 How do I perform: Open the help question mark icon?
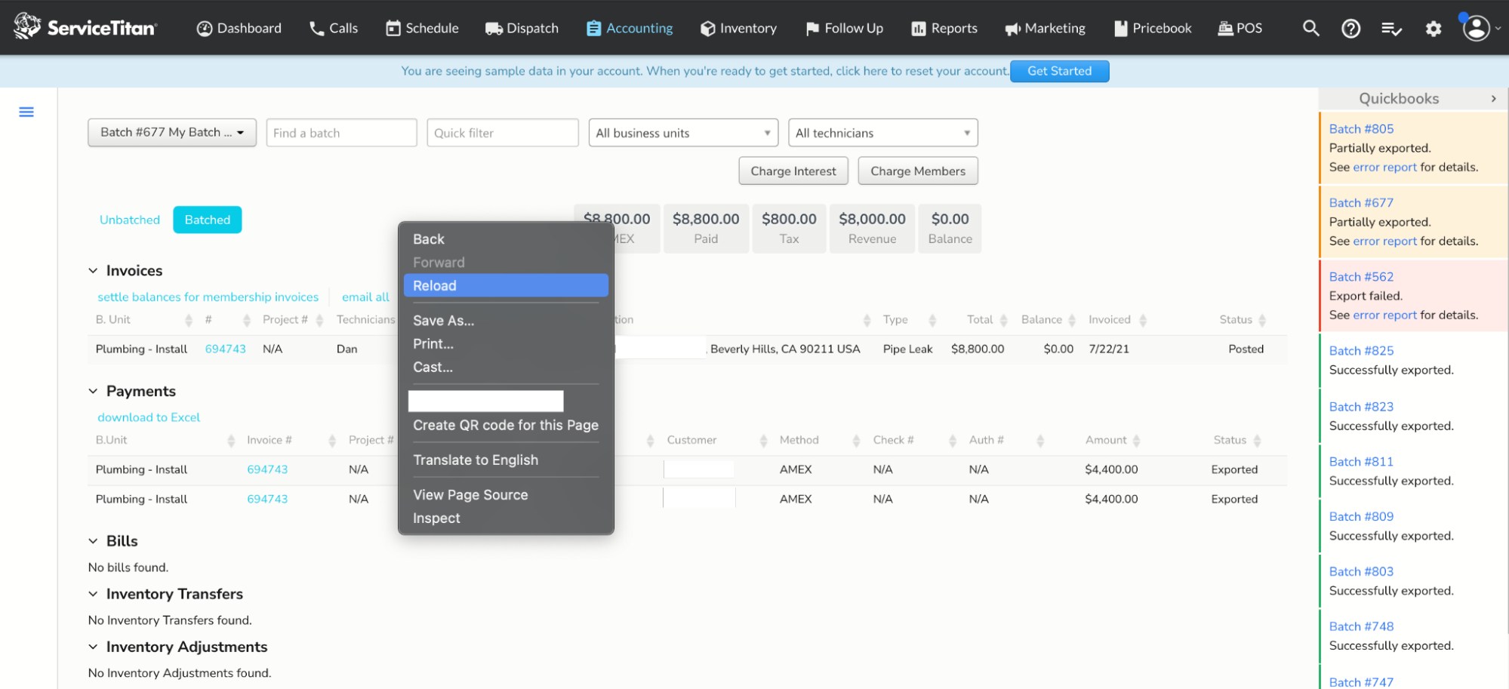tap(1350, 29)
